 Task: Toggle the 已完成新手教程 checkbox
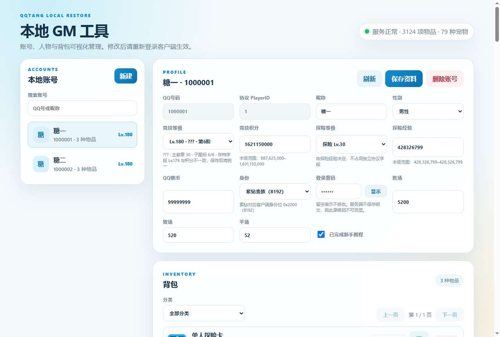[321, 234]
